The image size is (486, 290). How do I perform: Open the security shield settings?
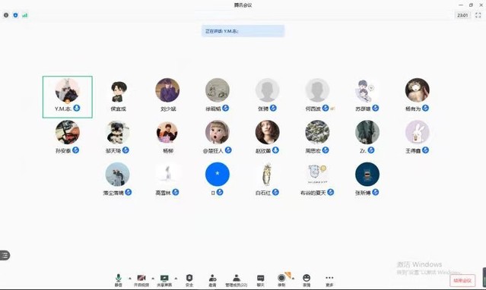189,280
